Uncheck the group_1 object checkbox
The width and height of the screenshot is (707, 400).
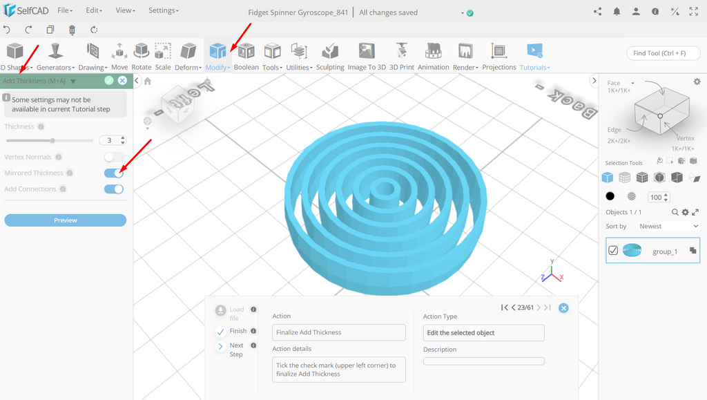coord(613,250)
